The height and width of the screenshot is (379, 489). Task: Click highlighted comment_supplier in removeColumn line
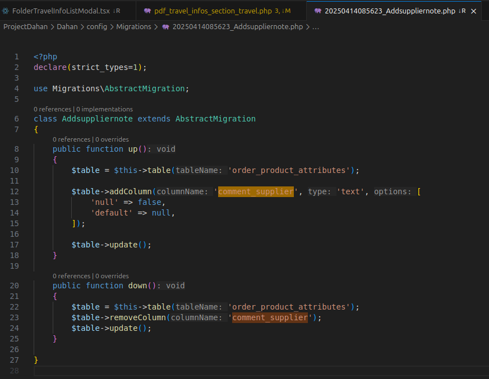270,317
